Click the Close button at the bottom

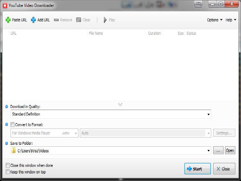tap(224, 169)
